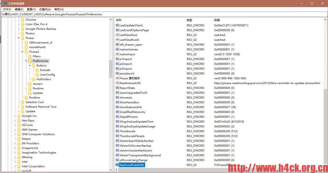Click the values pane scroll-up arrow
This screenshot has width=328, height=173.
325,20
